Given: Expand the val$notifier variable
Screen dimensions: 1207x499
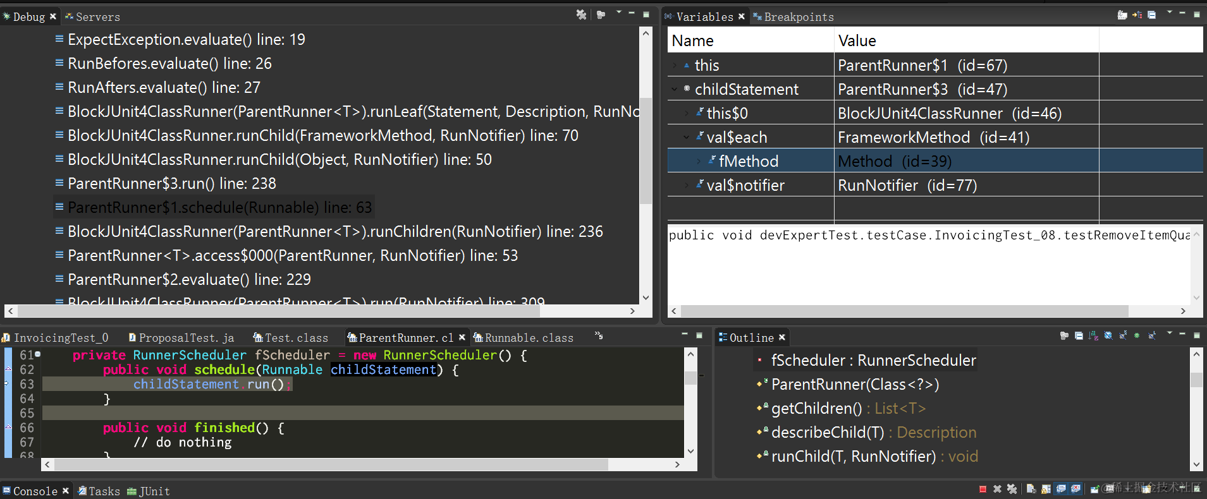Looking at the screenshot, I should click(x=687, y=185).
